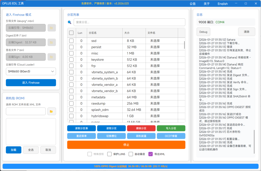Click the magnifier icon in partition search

tap(70, 22)
